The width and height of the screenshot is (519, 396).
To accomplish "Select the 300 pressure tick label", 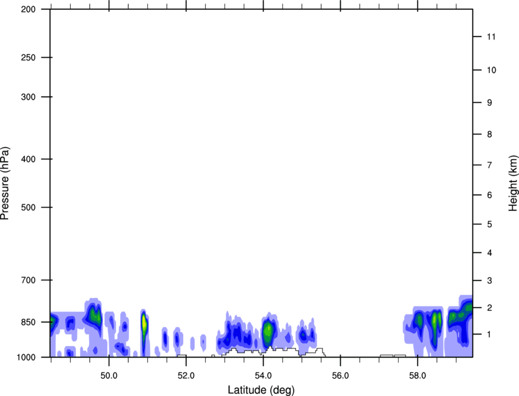I will point(28,97).
